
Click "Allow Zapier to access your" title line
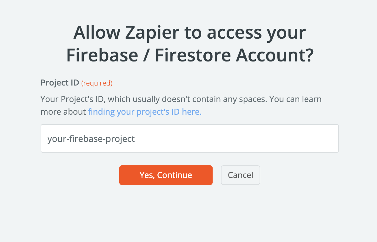189,32
